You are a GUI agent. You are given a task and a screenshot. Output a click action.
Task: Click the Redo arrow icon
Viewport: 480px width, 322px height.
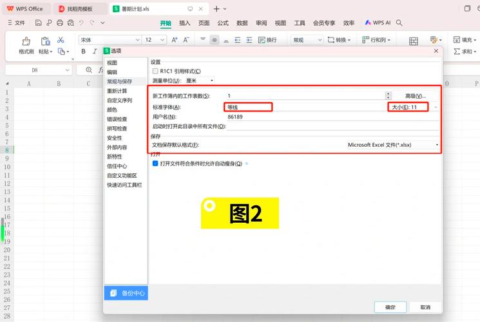pos(92,23)
